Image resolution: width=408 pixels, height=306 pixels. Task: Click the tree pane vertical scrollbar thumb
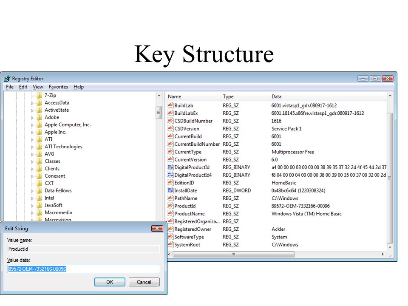(159, 112)
